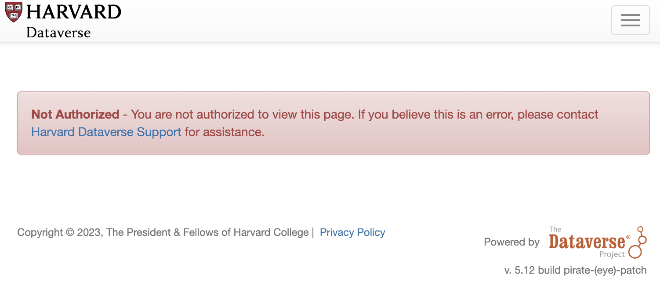Viewport: 660px width, 282px height.
Task: Click the Harvard Dataverse home banner
Action: pyautogui.click(x=63, y=20)
